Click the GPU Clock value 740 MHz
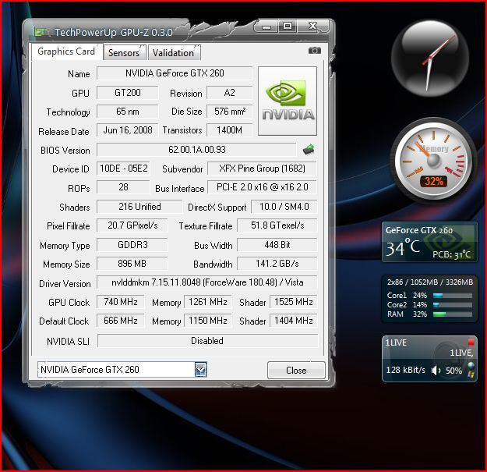Image resolution: width=487 pixels, height=472 pixels. tap(121, 302)
